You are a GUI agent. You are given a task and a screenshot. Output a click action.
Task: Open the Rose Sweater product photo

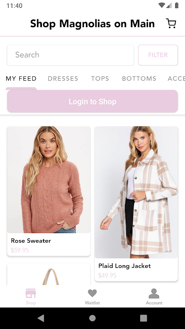[49, 180]
